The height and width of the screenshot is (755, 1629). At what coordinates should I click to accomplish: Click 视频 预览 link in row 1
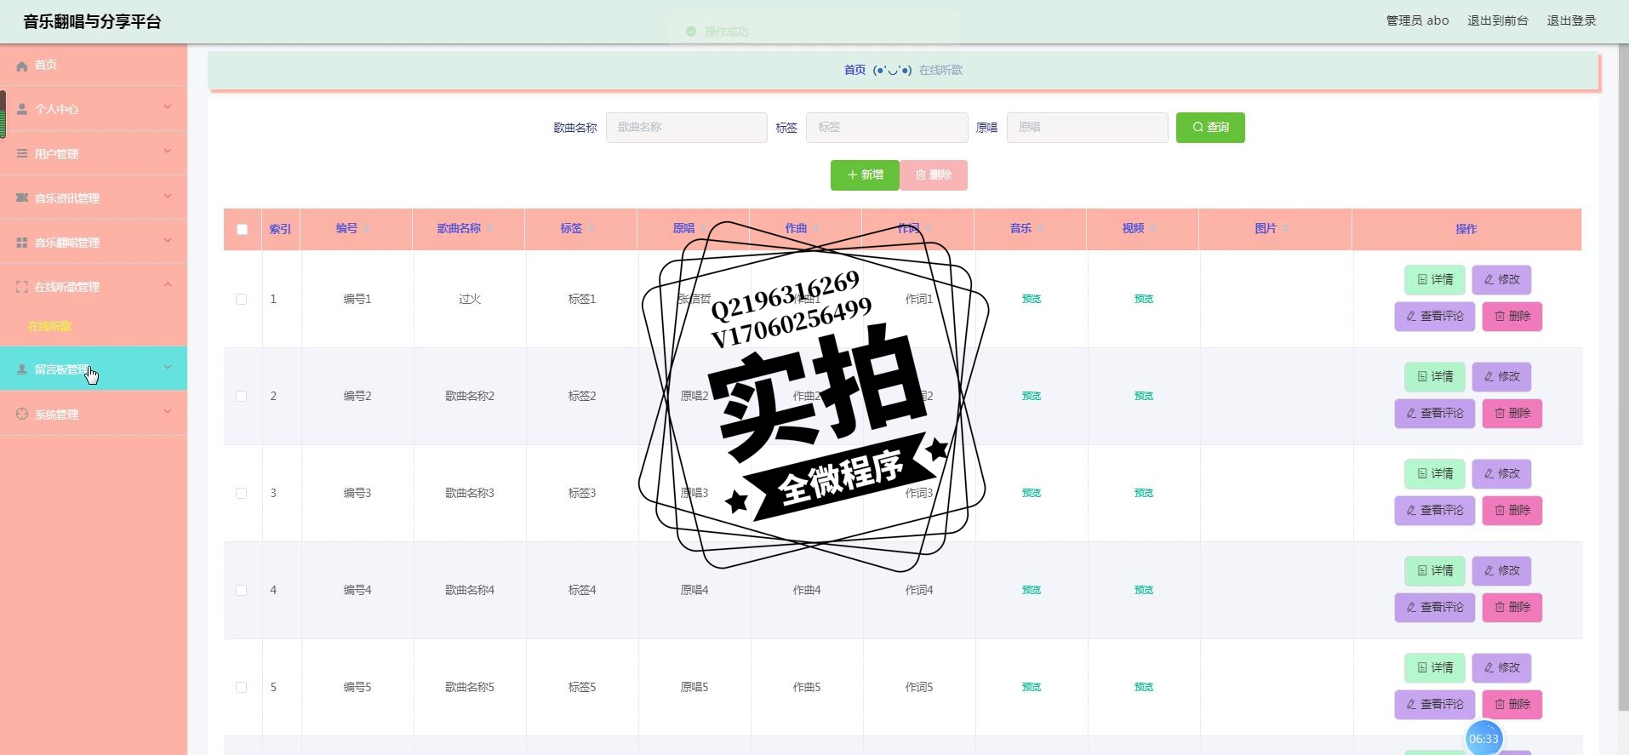click(1144, 300)
